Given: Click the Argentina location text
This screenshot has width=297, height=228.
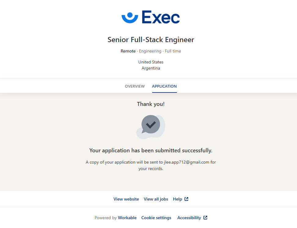Looking at the screenshot, I should pos(151,68).
